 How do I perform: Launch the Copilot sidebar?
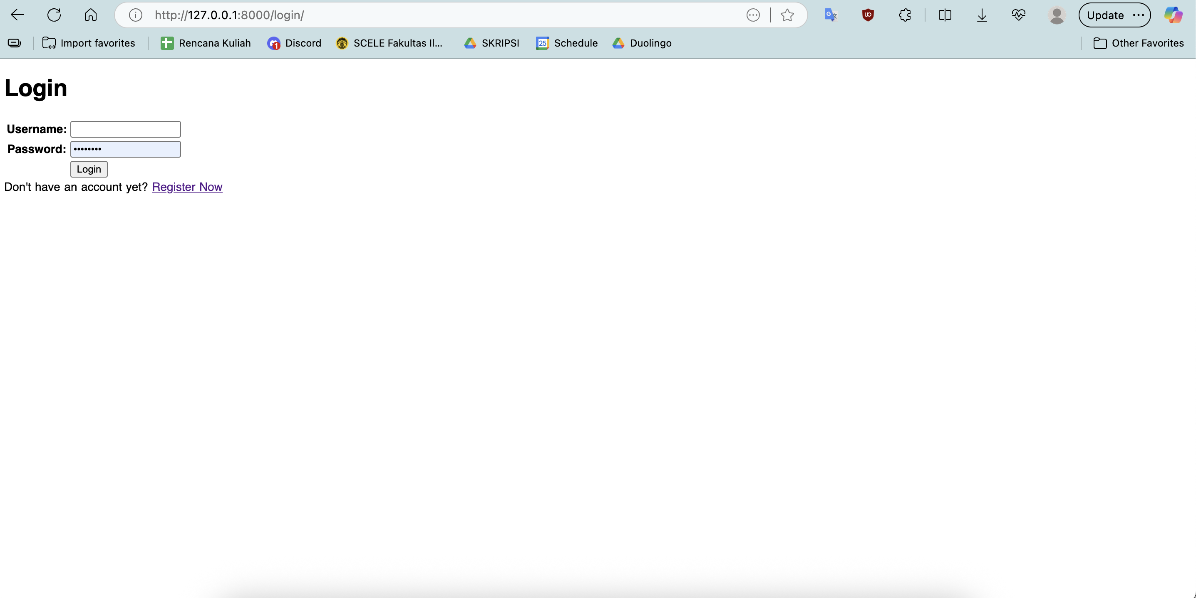(1173, 15)
